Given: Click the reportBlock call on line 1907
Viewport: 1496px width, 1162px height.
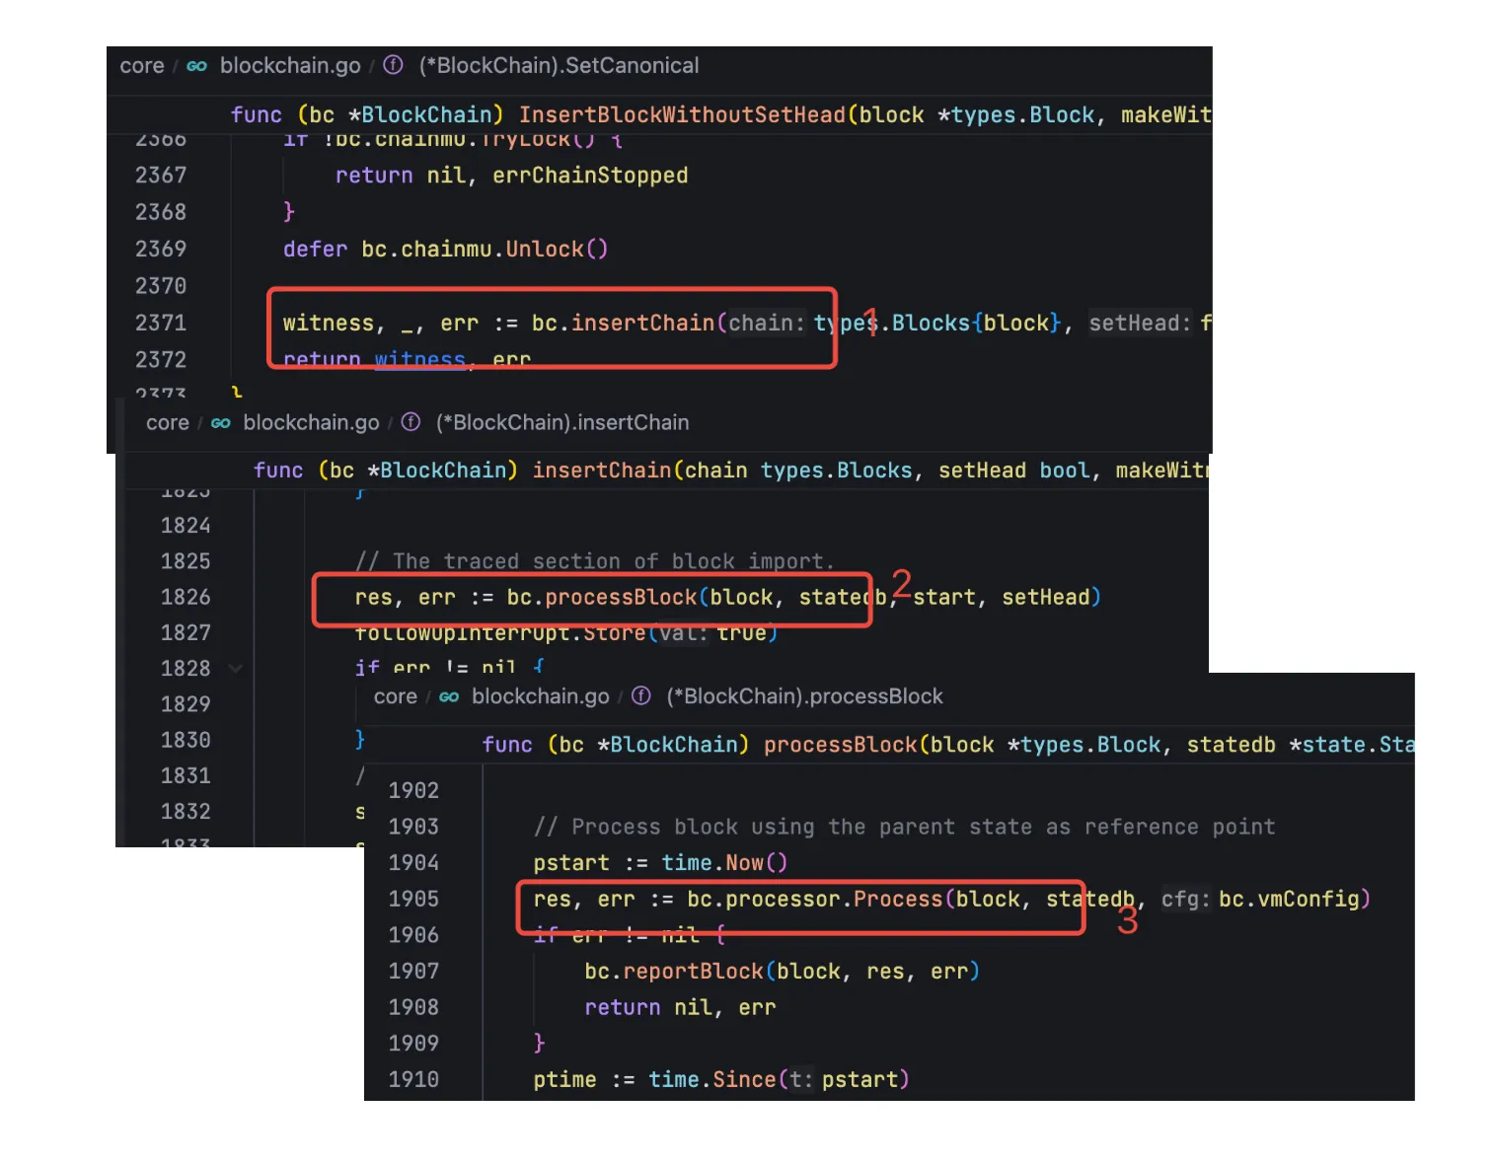Looking at the screenshot, I should point(692,972).
